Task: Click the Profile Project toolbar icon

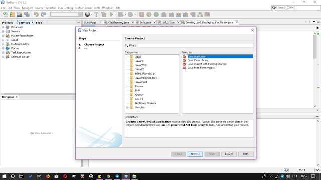Action: point(130,14)
